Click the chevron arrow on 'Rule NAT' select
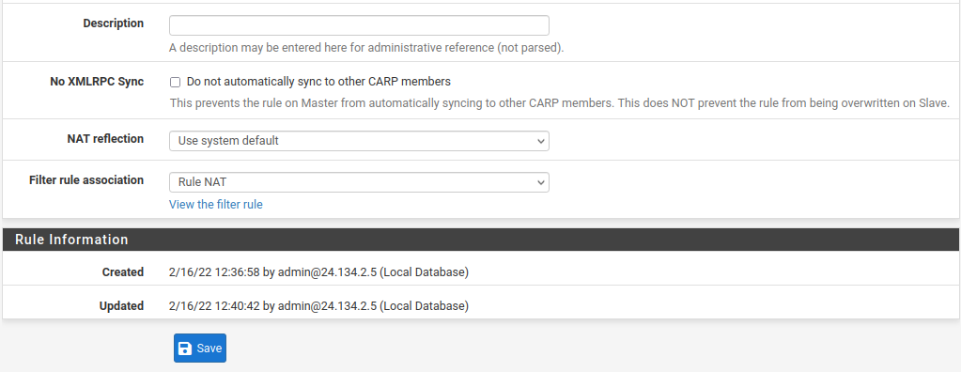Viewport: 961px width, 372px height. (x=540, y=182)
